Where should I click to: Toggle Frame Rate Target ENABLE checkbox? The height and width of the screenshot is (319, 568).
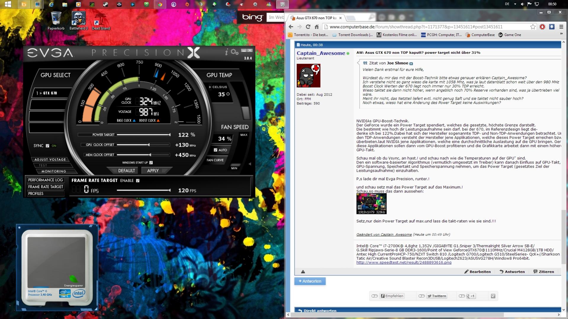tap(138, 181)
